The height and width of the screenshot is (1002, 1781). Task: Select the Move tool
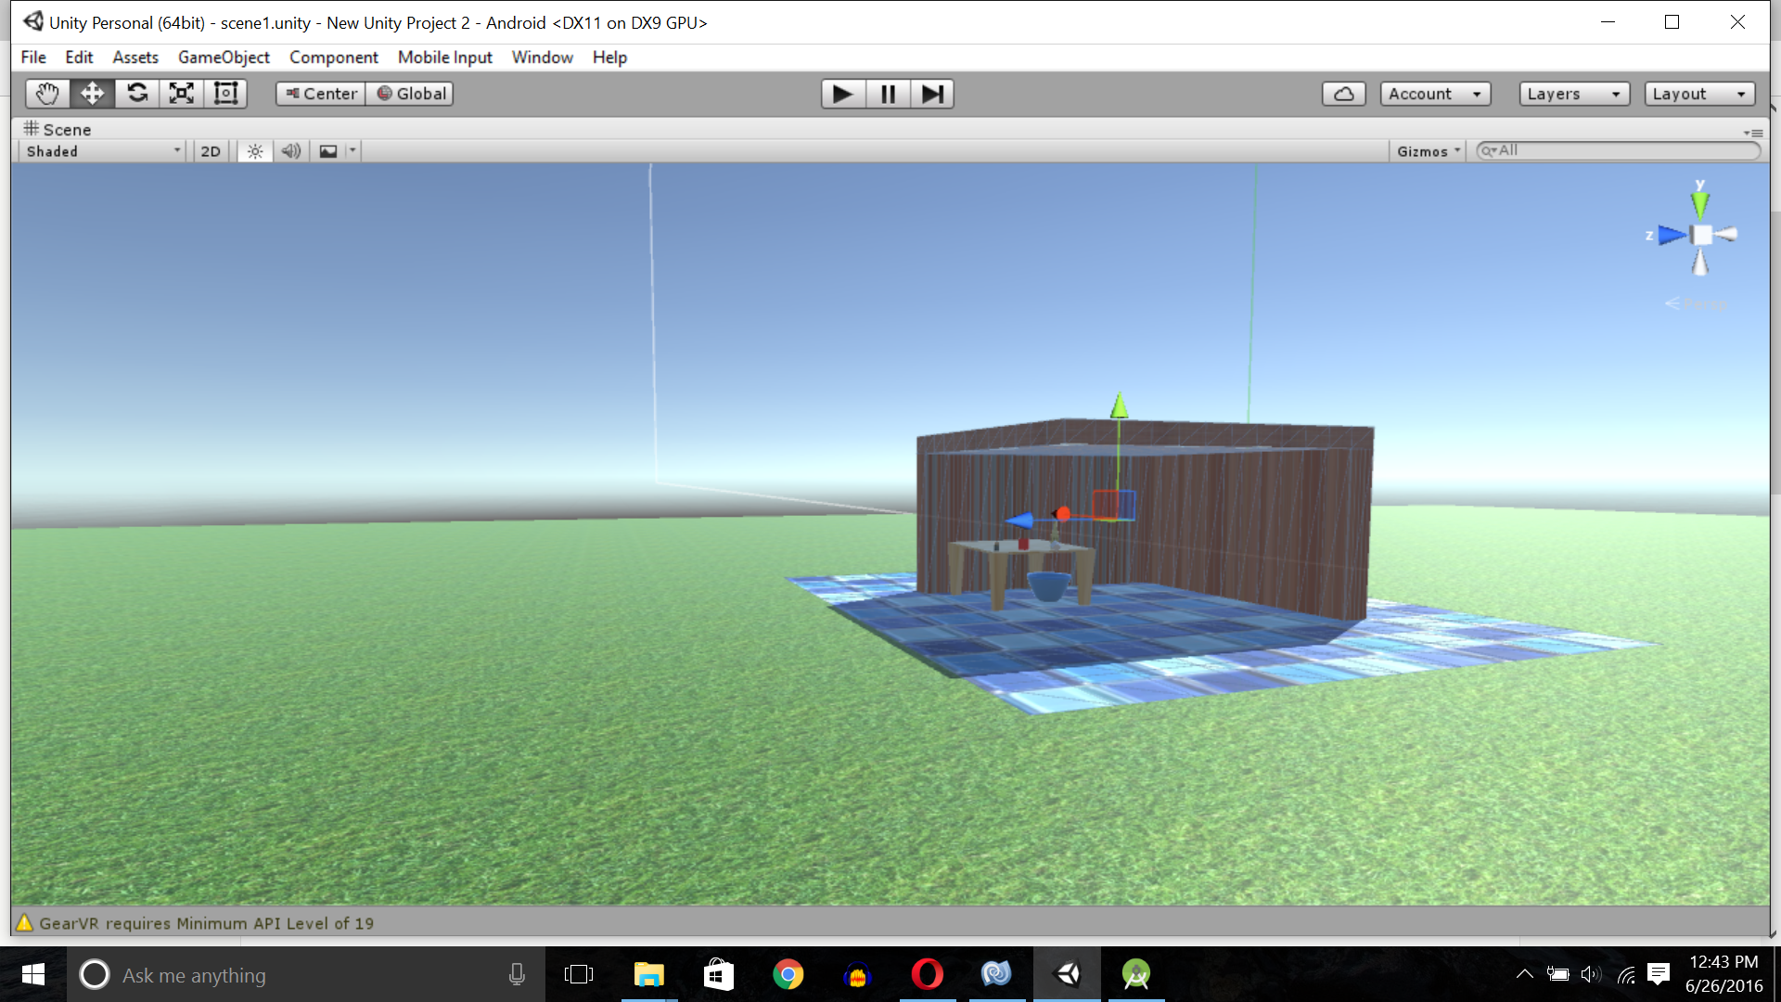pos(92,94)
